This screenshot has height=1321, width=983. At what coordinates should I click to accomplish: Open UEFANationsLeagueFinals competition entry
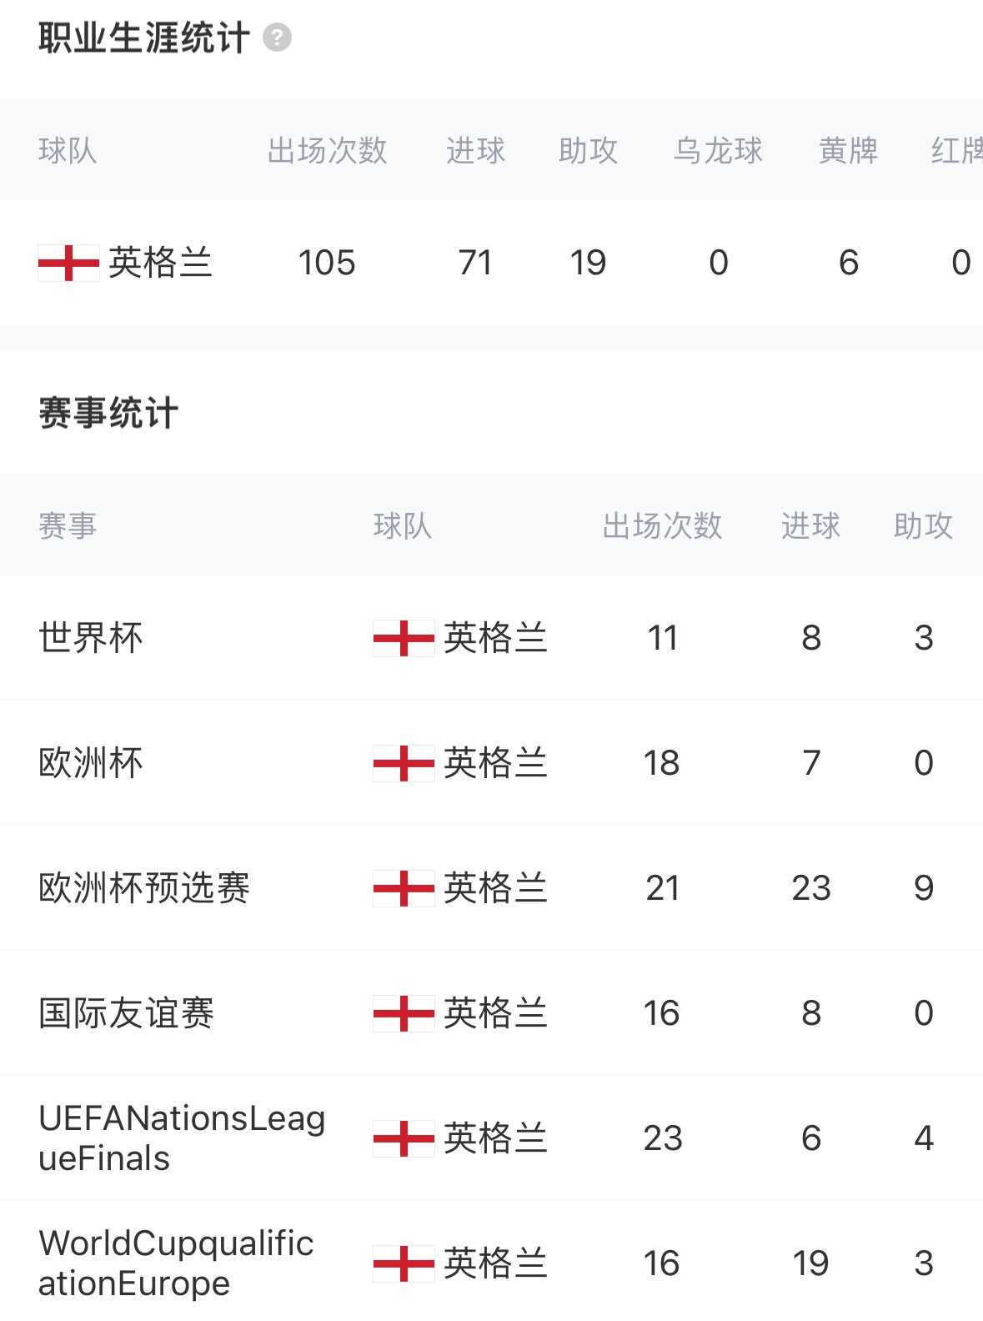[x=182, y=1138]
